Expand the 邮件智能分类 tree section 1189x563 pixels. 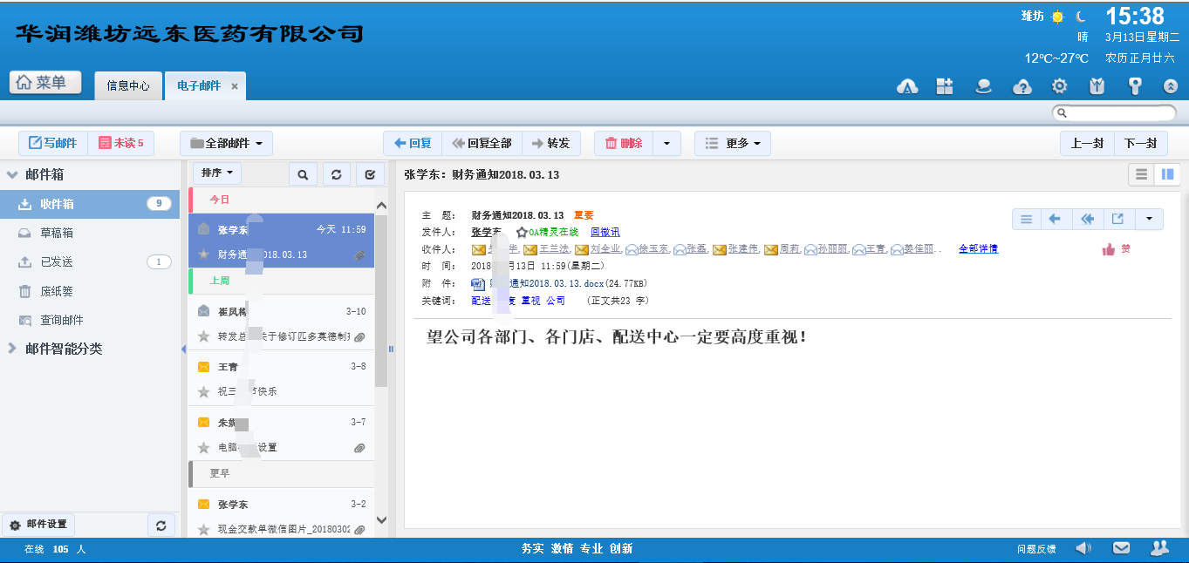pyautogui.click(x=12, y=349)
